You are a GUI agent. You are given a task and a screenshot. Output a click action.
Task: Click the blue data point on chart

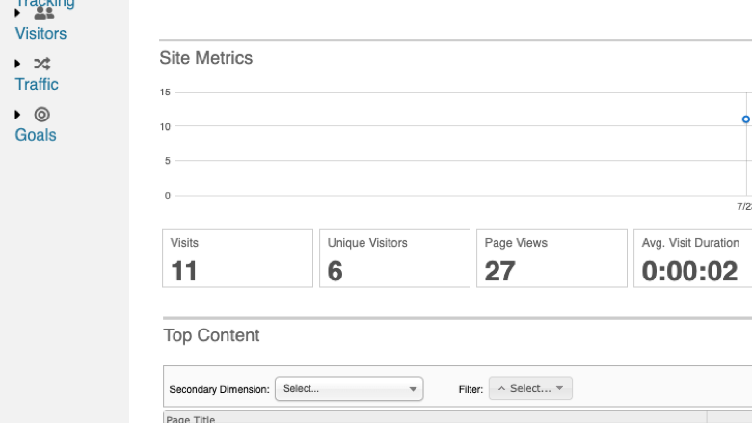[x=746, y=119]
